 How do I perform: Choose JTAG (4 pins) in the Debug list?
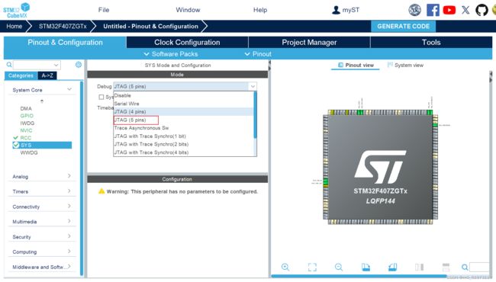pyautogui.click(x=183, y=111)
